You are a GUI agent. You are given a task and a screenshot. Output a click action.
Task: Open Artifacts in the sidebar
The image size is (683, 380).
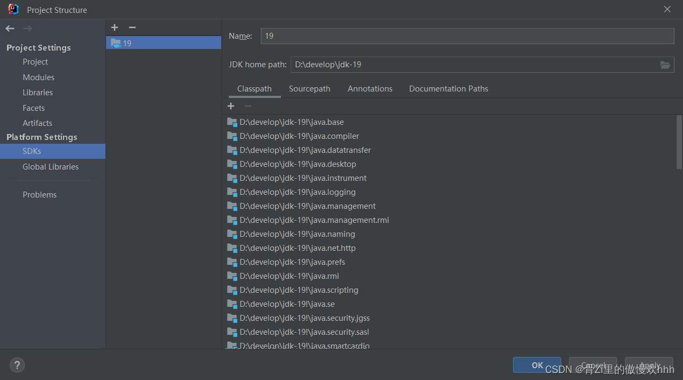[x=37, y=123]
